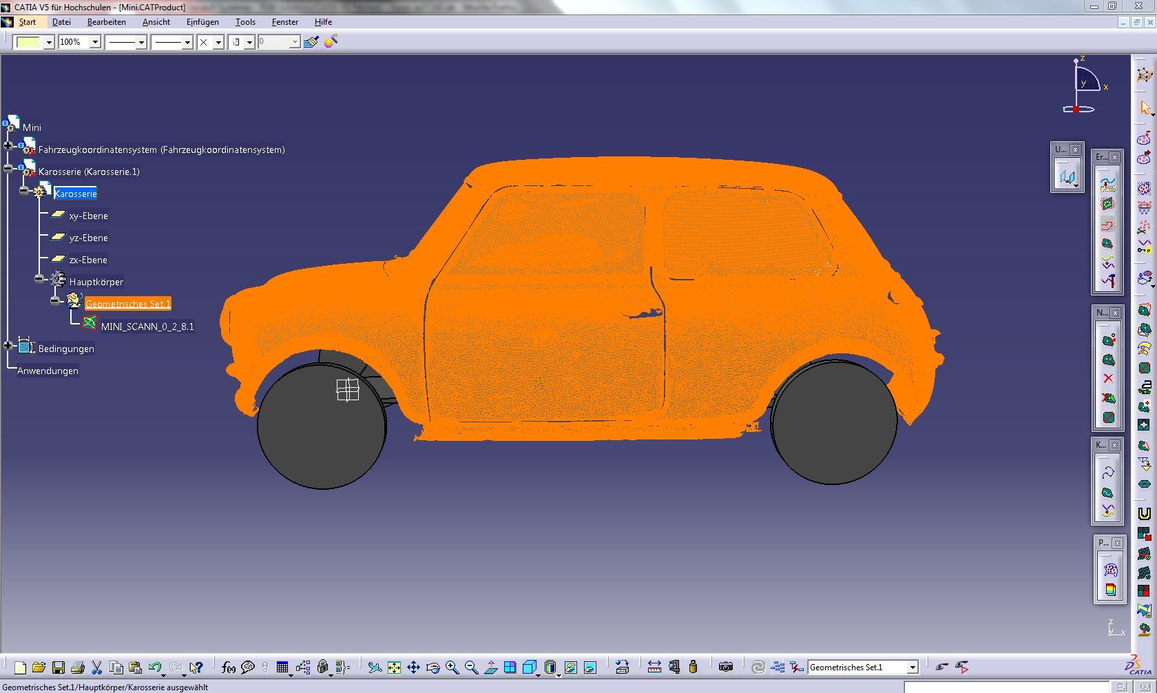Expand the Bedingungen tree node
The image size is (1157, 693).
click(x=8, y=345)
